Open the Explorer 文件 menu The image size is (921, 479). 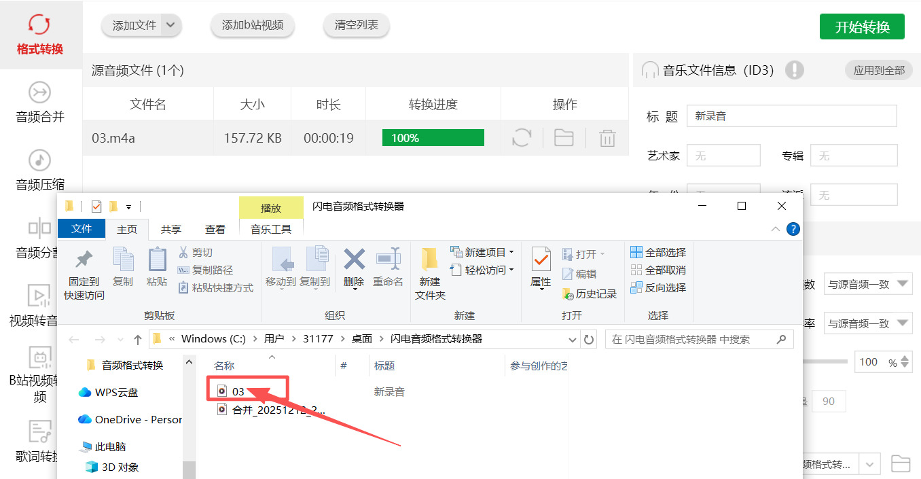tap(82, 229)
